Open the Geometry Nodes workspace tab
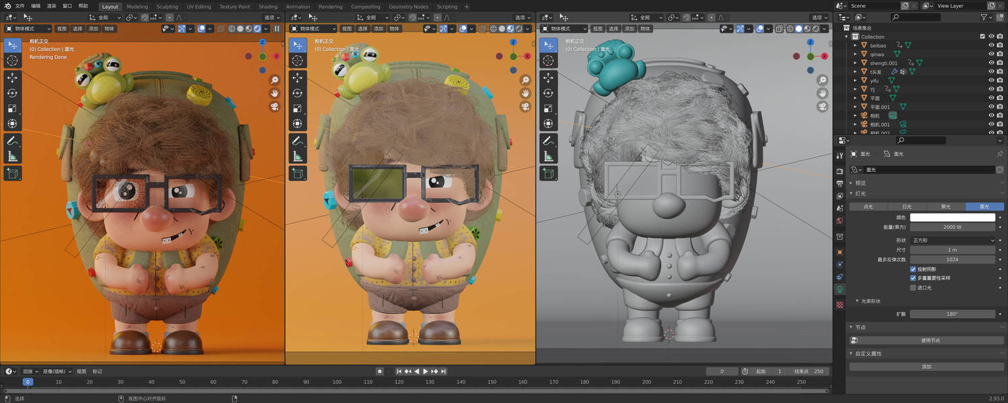This screenshot has width=1008, height=403. (x=409, y=7)
